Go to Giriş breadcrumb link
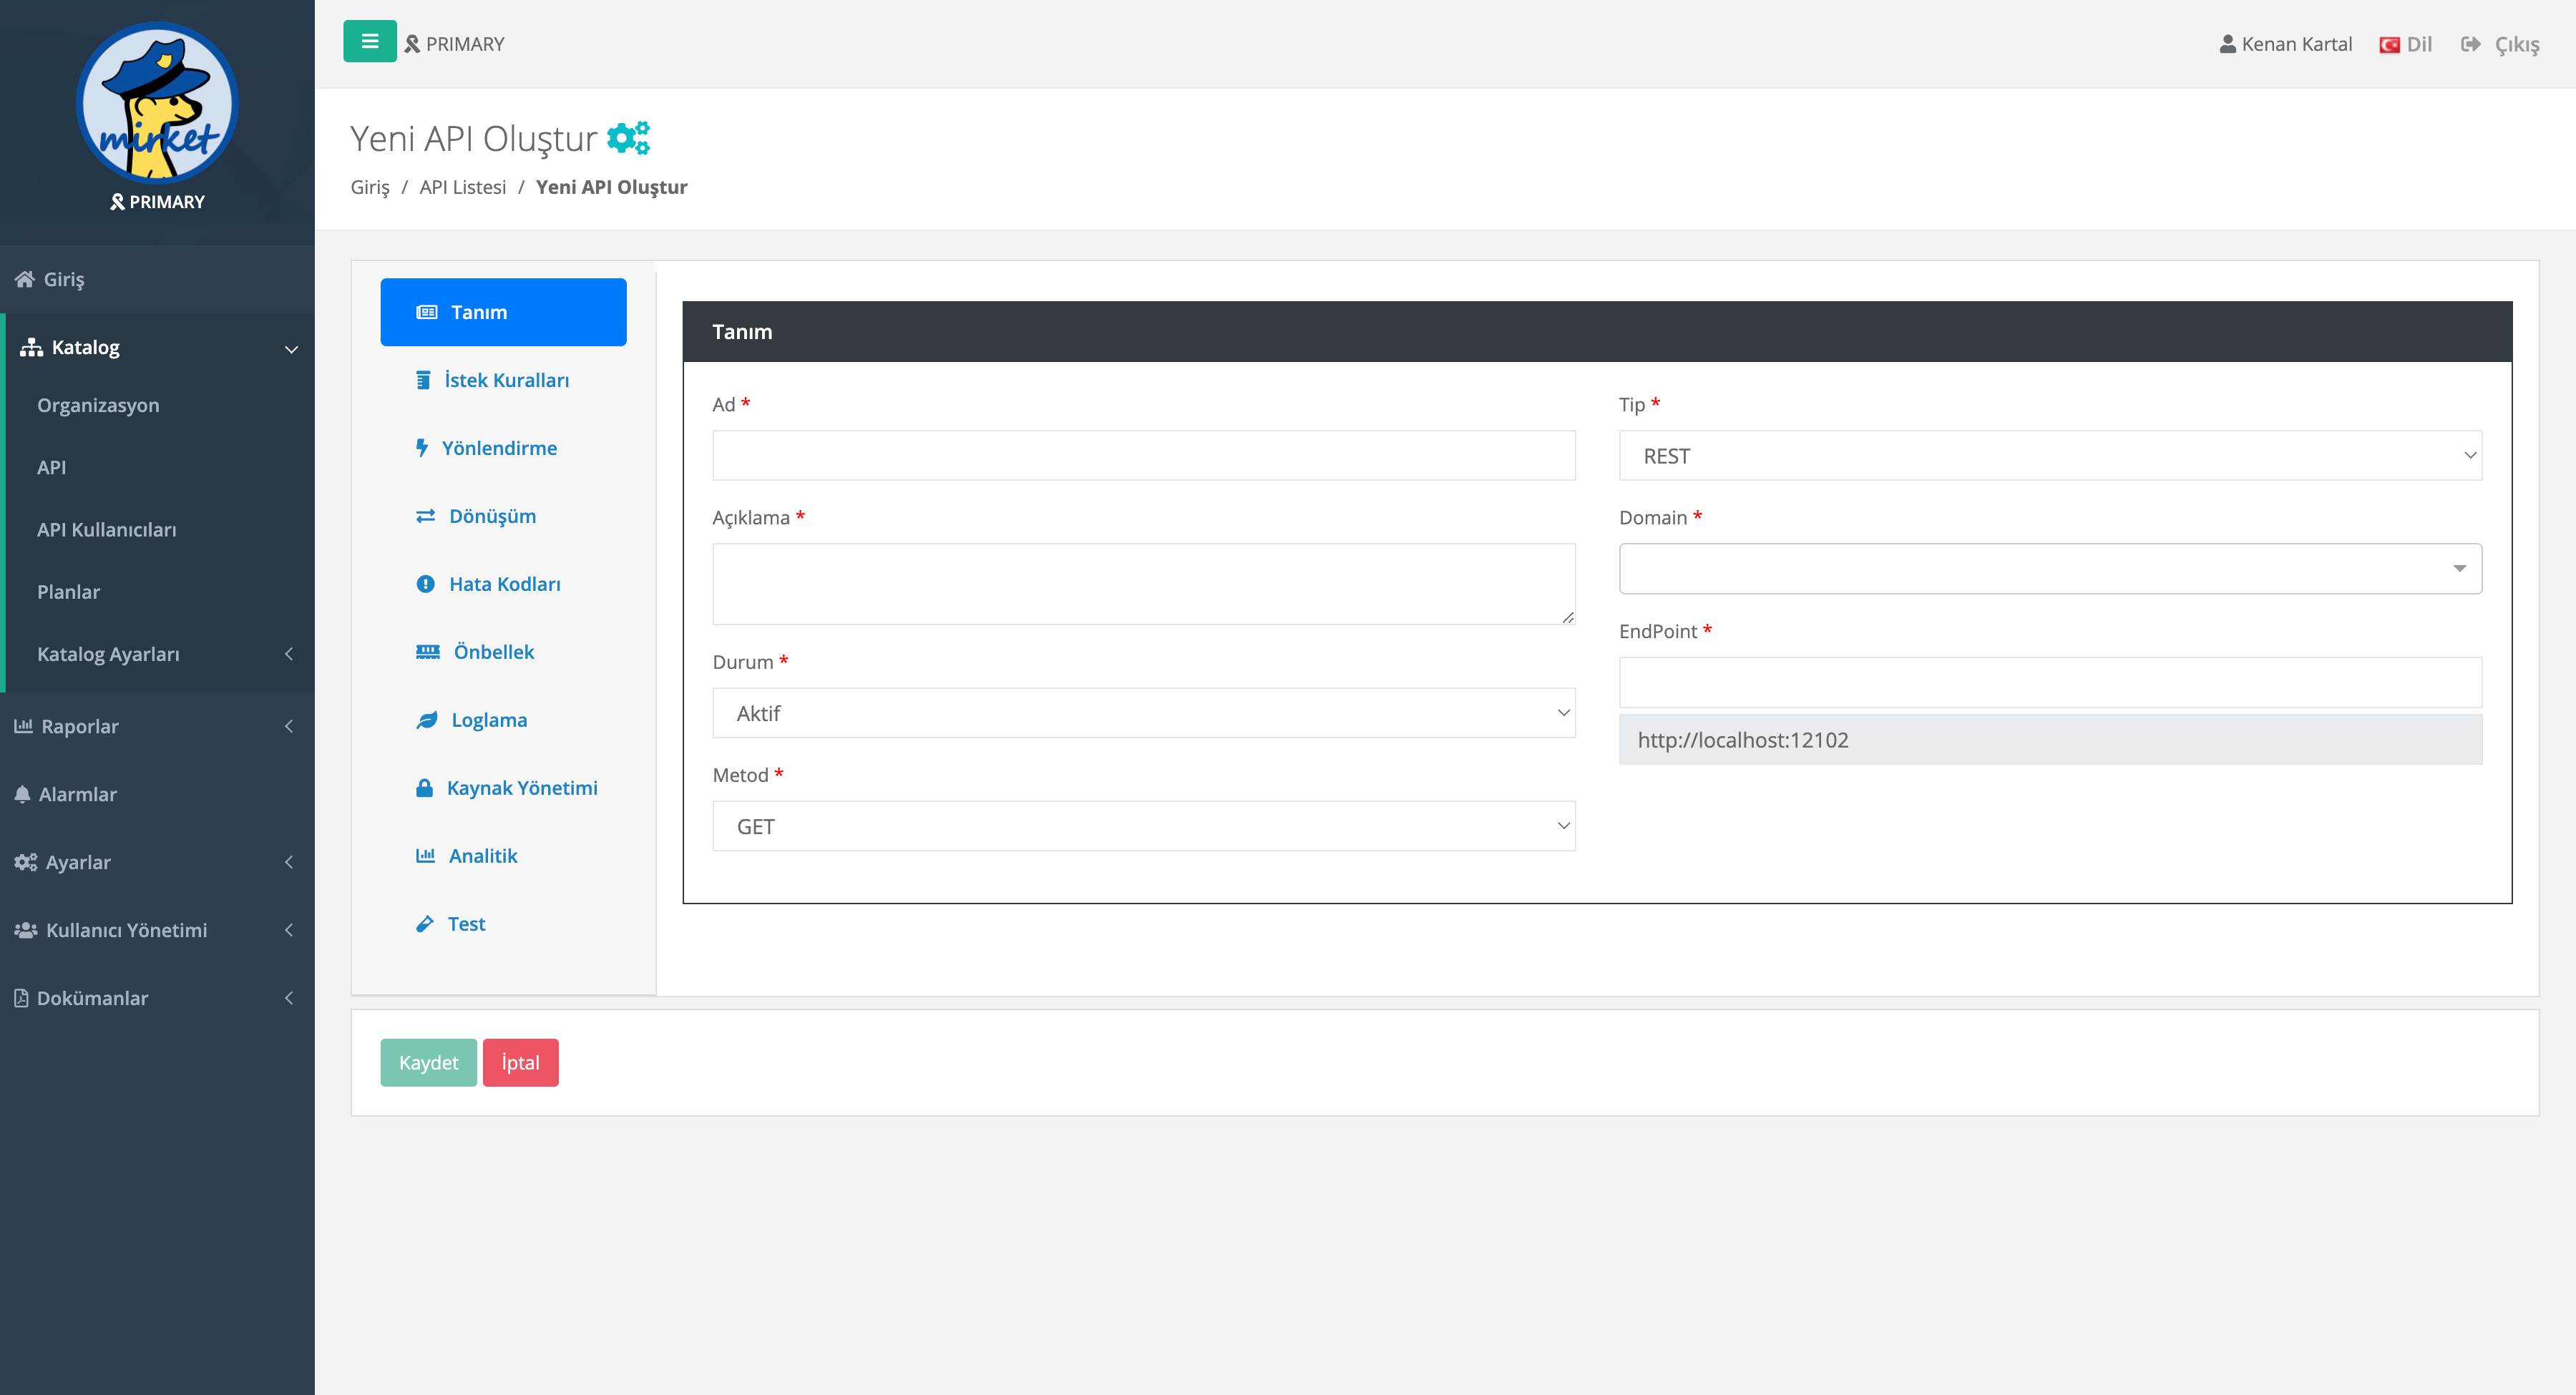Image resolution: width=2576 pixels, height=1395 pixels. (370, 187)
